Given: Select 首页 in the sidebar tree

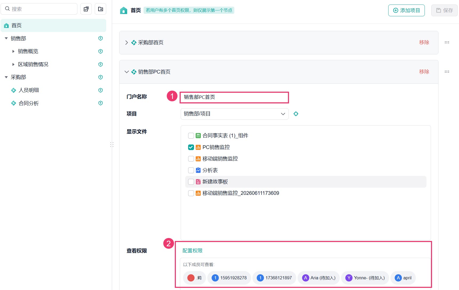Looking at the screenshot, I should (53, 26).
